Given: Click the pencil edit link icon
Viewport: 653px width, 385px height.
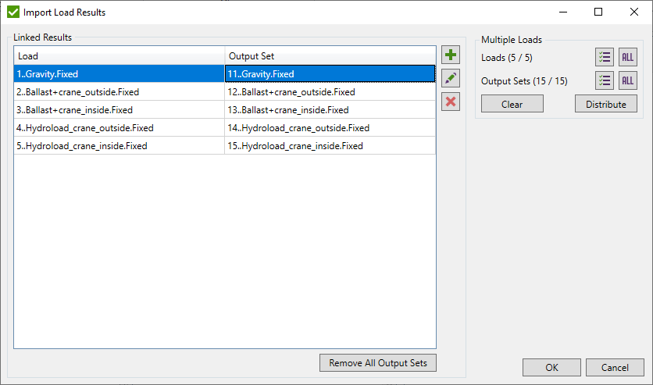Looking at the screenshot, I should pos(451,79).
